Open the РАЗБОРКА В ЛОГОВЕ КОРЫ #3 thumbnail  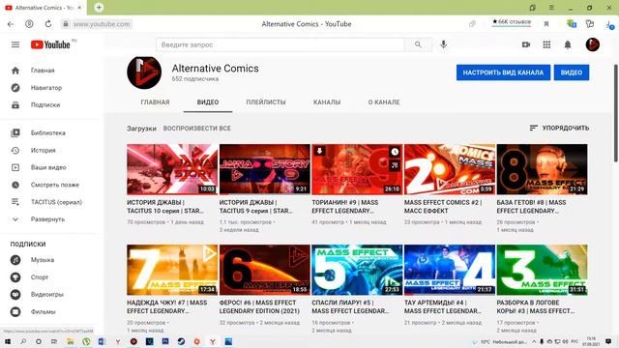pos(542,270)
